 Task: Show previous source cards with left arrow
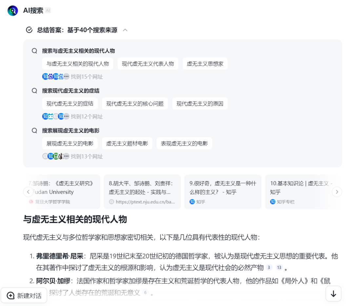(x=28, y=192)
